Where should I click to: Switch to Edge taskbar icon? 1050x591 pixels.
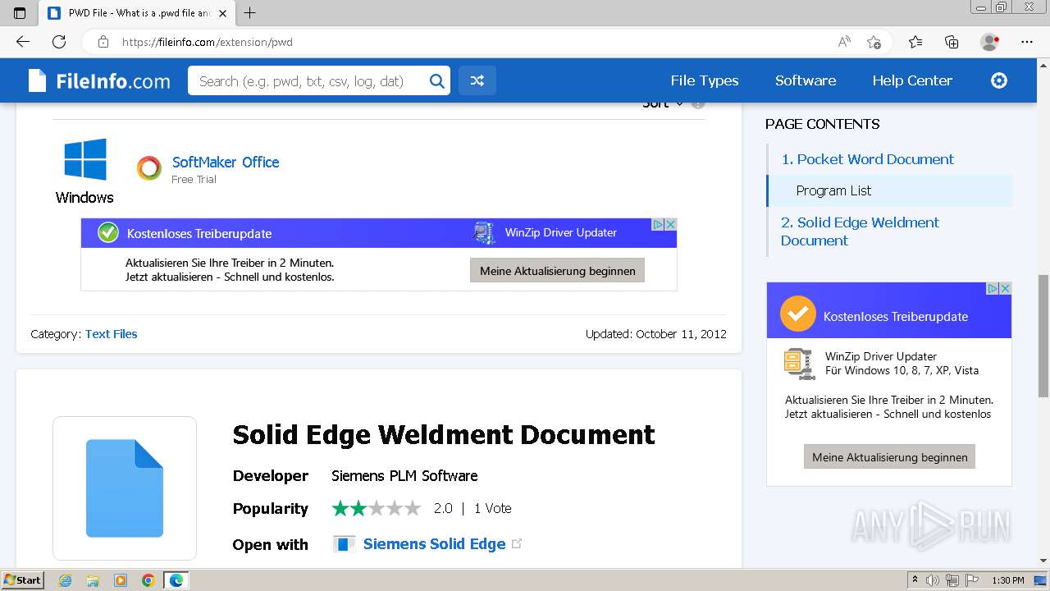click(176, 580)
